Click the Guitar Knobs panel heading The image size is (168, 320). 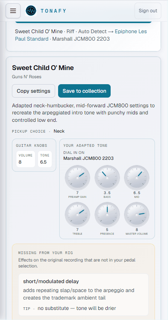pos(31,146)
